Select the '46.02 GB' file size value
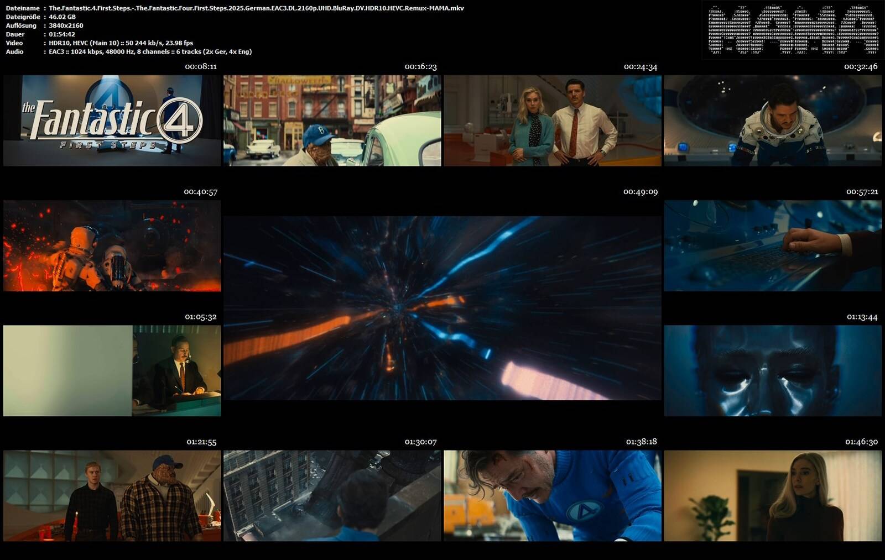The height and width of the screenshot is (560, 885). pos(63,17)
